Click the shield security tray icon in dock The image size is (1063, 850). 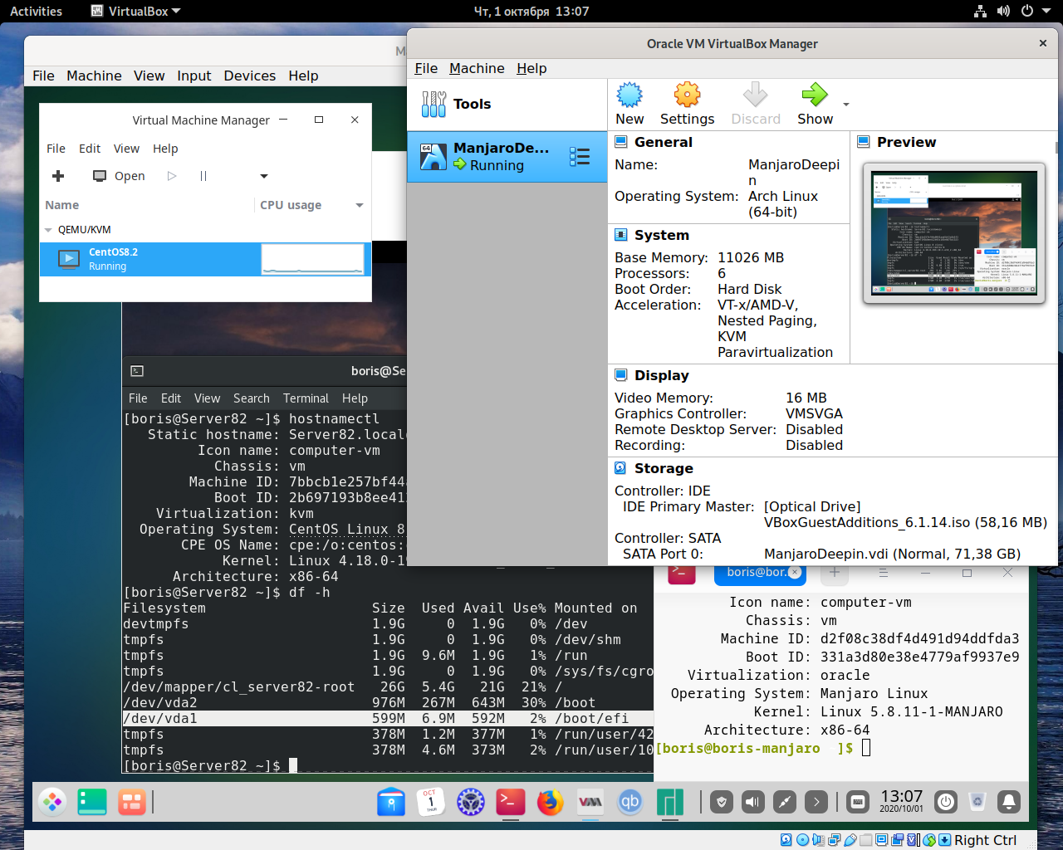tap(722, 802)
